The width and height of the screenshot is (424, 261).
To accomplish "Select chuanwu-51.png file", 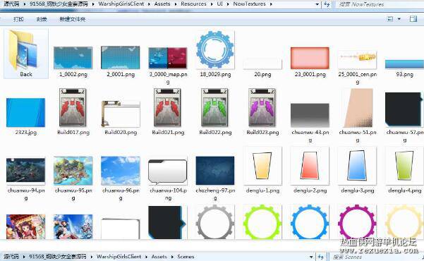I will 357,116.
